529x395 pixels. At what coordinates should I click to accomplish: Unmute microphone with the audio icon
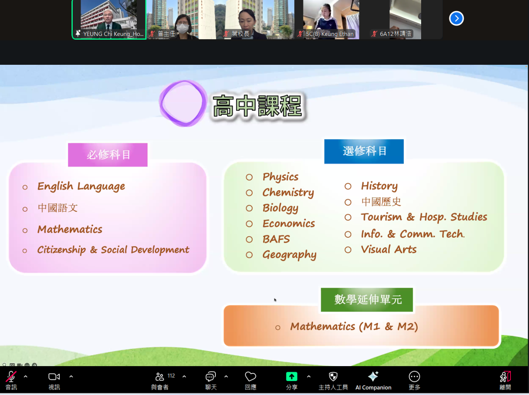tap(11, 377)
